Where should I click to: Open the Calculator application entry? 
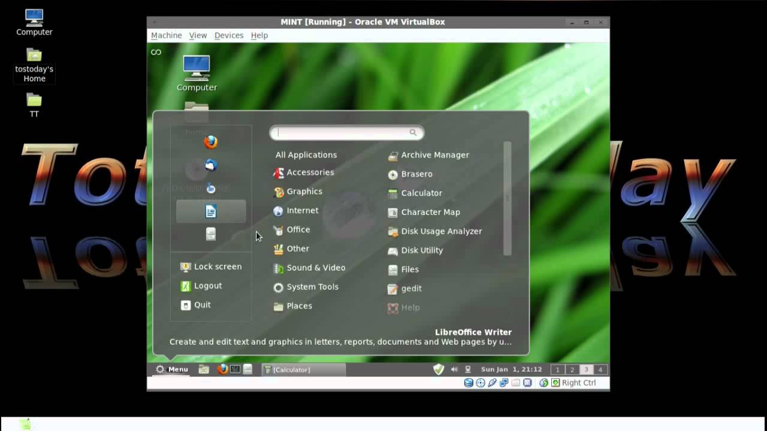(x=415, y=193)
